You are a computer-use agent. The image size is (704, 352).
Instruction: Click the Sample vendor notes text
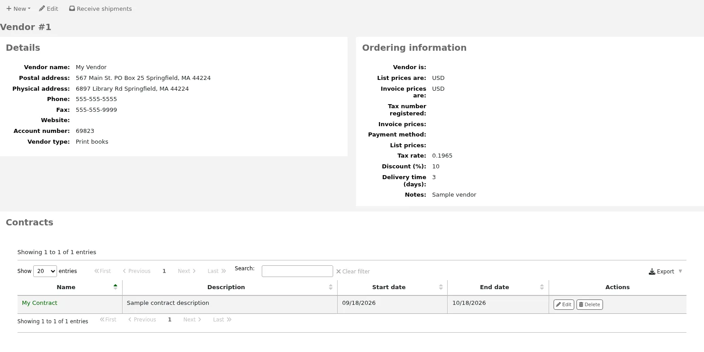tap(454, 195)
